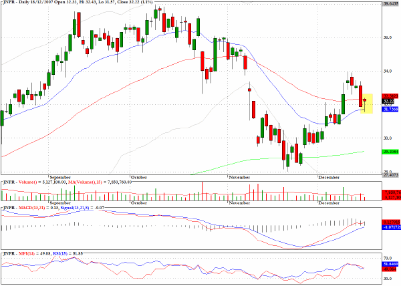The height and width of the screenshot is (286, 401).
Task: Click the 70.0 oscillator axis label
Action: pyautogui.click(x=387, y=259)
